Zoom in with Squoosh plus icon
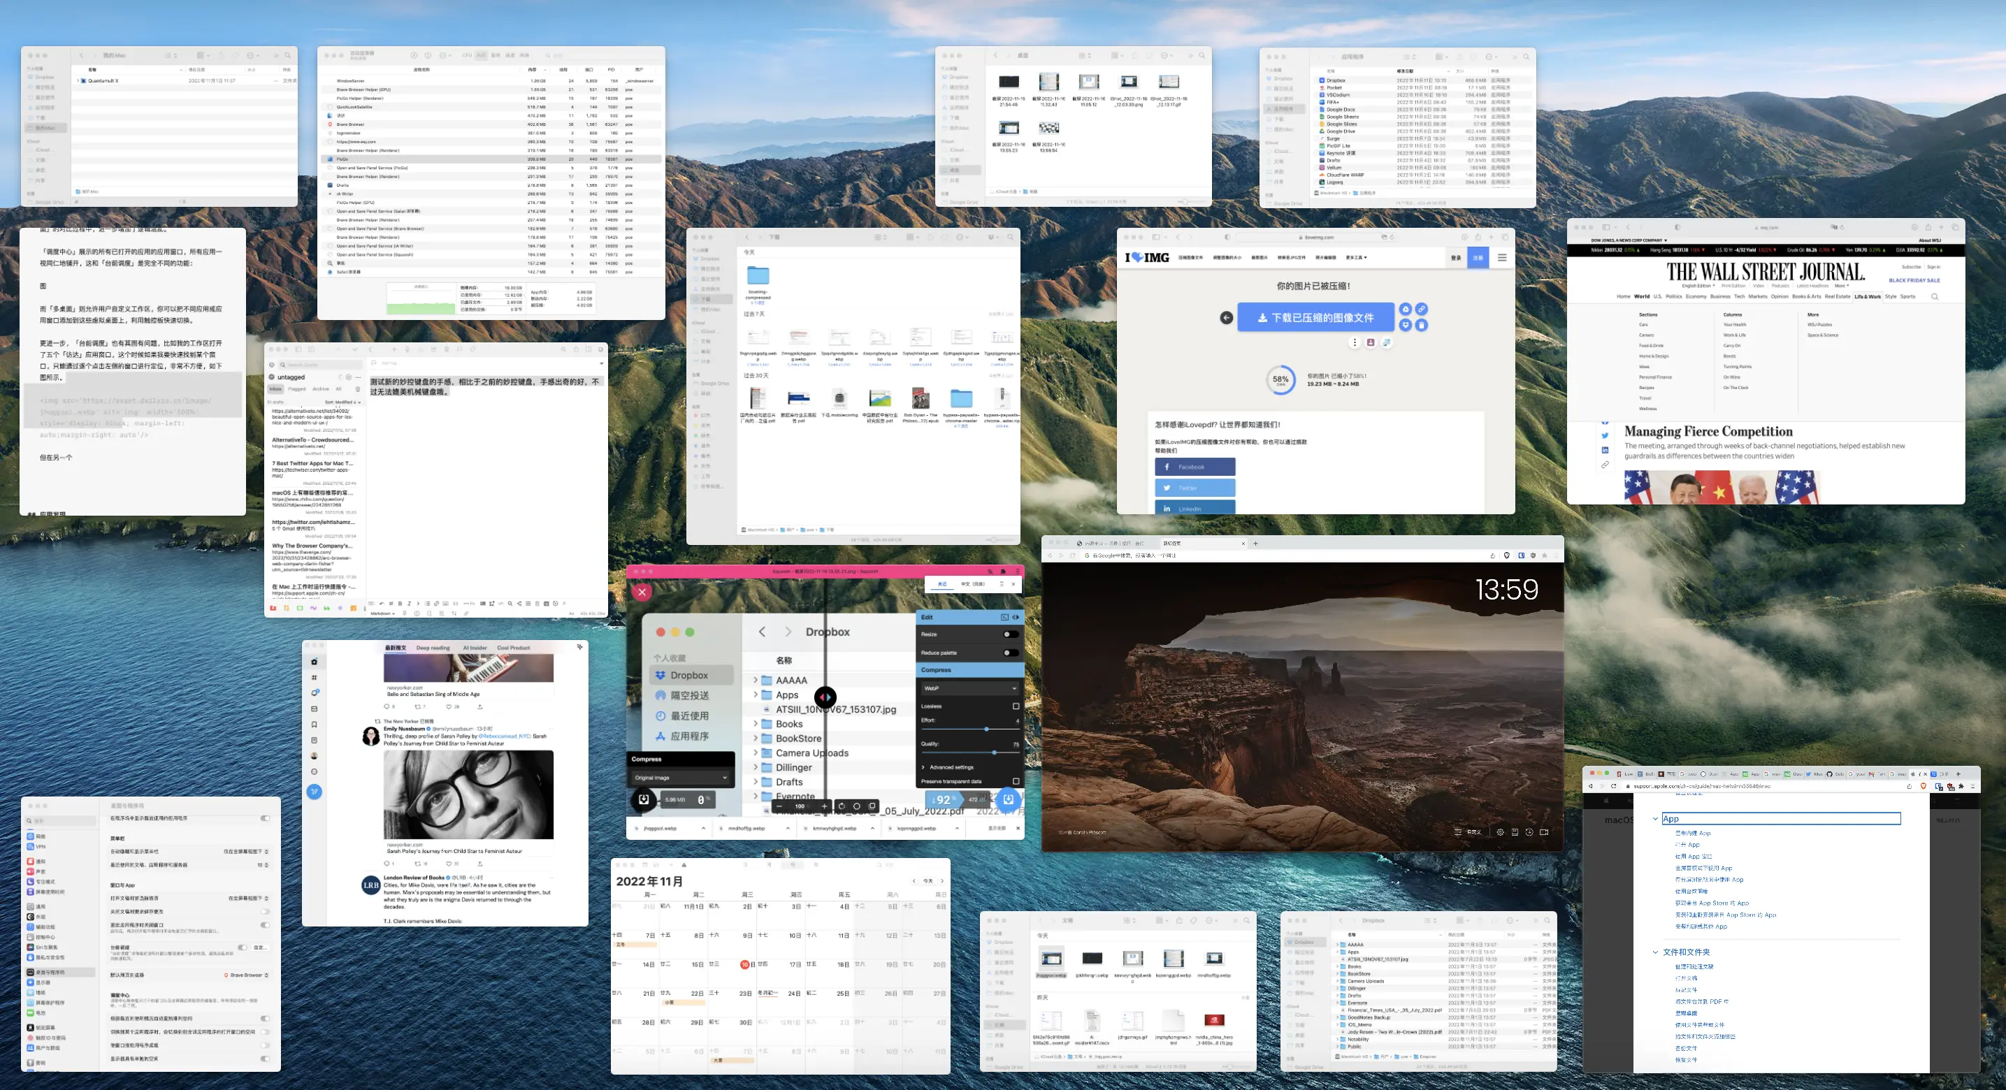 pos(825,806)
